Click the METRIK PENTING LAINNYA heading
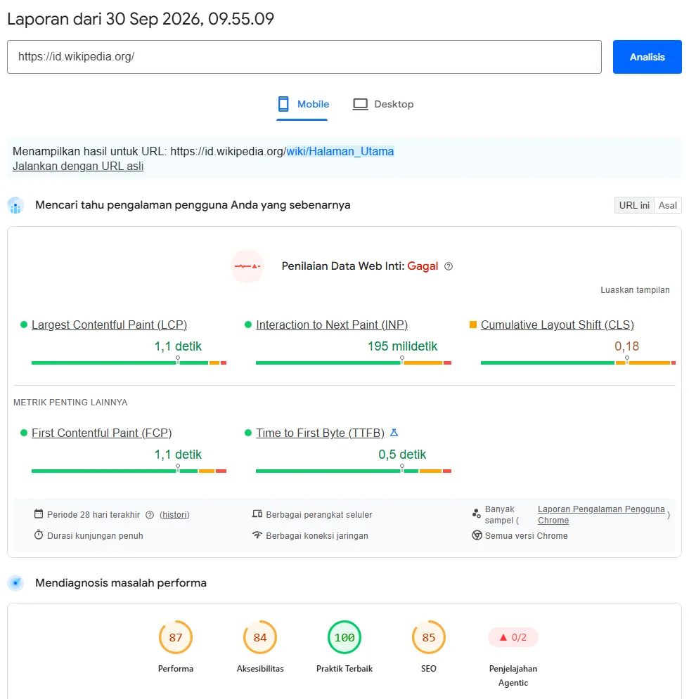 pos(70,403)
